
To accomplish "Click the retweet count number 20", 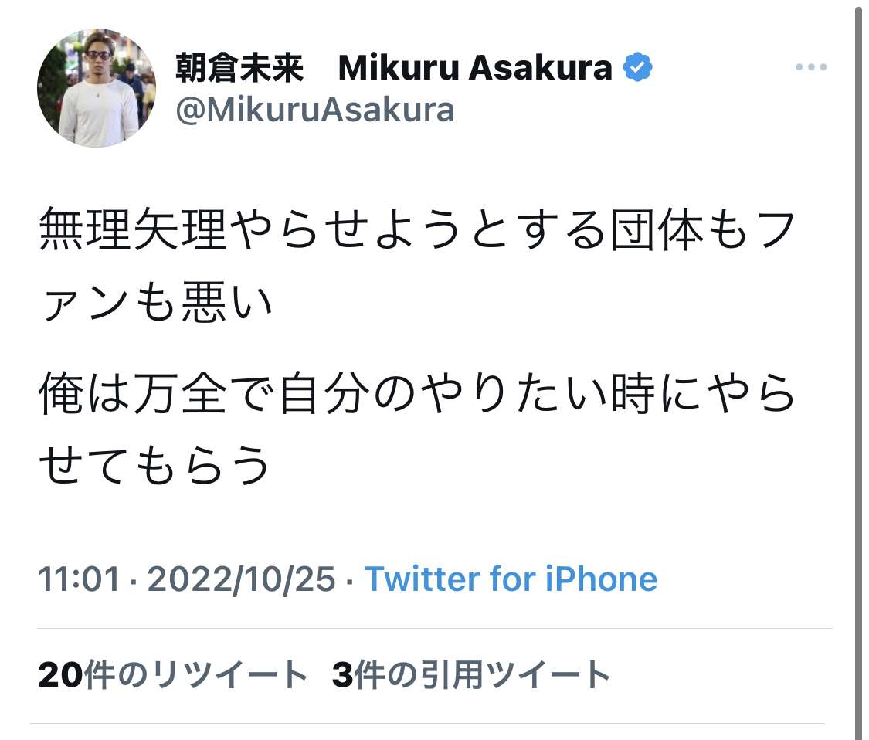I will point(59,675).
